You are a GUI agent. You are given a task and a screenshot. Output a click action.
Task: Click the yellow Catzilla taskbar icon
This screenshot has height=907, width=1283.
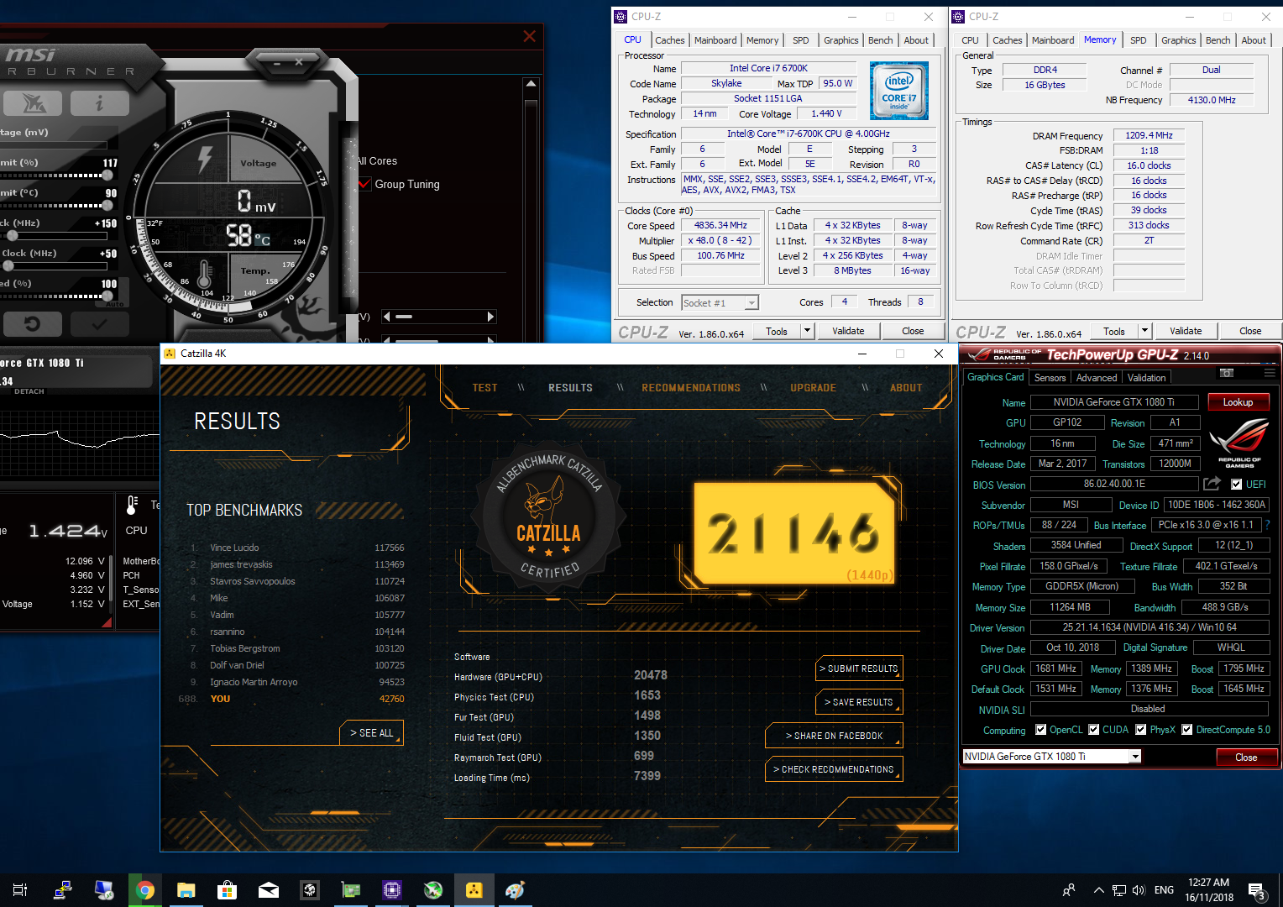474,890
